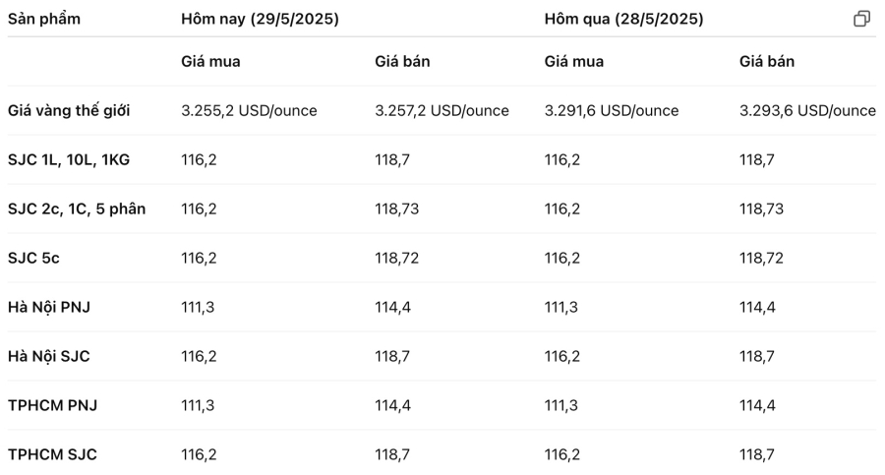Click the "Hà Nội SJC" row label
Screen dimensions: 885x475
(49, 356)
